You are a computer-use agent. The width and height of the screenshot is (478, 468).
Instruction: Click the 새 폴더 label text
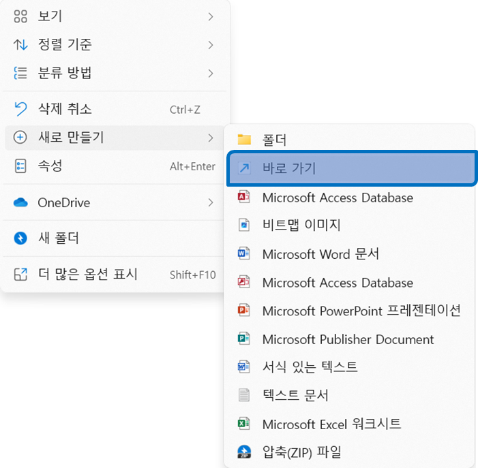click(58, 238)
